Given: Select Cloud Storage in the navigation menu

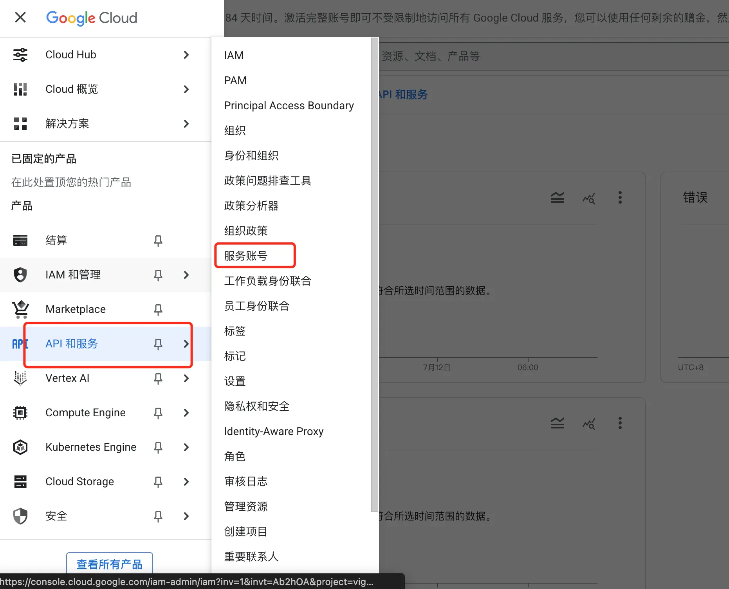Looking at the screenshot, I should [x=79, y=481].
